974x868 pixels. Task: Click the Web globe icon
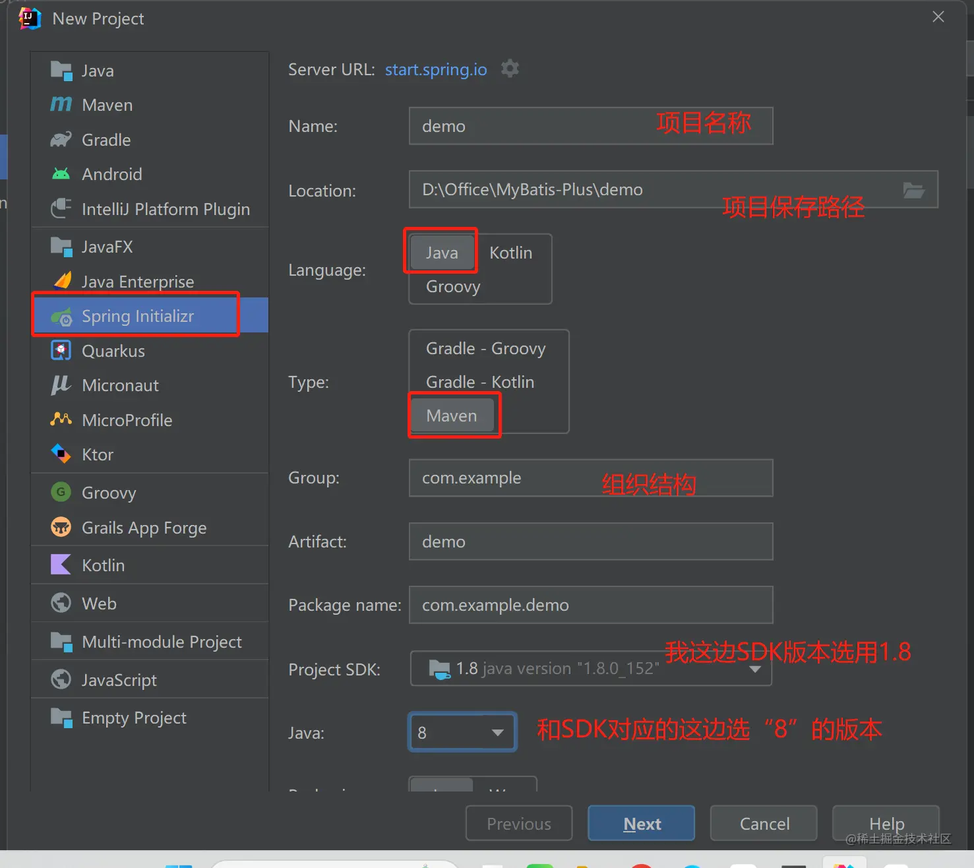[x=61, y=603]
